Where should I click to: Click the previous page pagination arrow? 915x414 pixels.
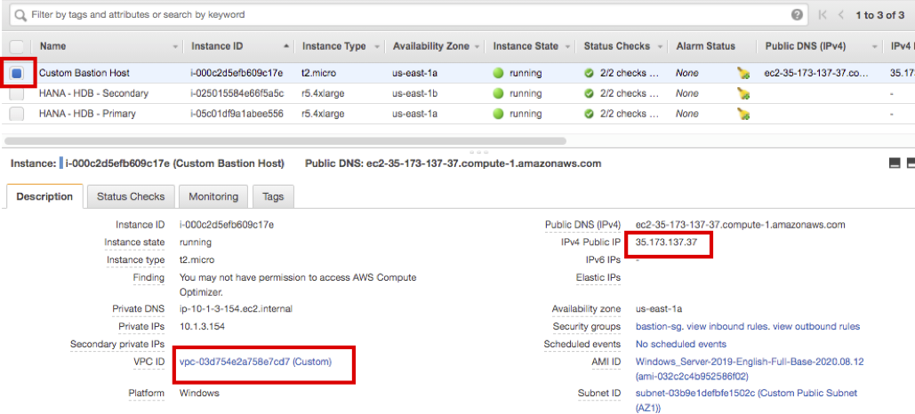pyautogui.click(x=842, y=15)
